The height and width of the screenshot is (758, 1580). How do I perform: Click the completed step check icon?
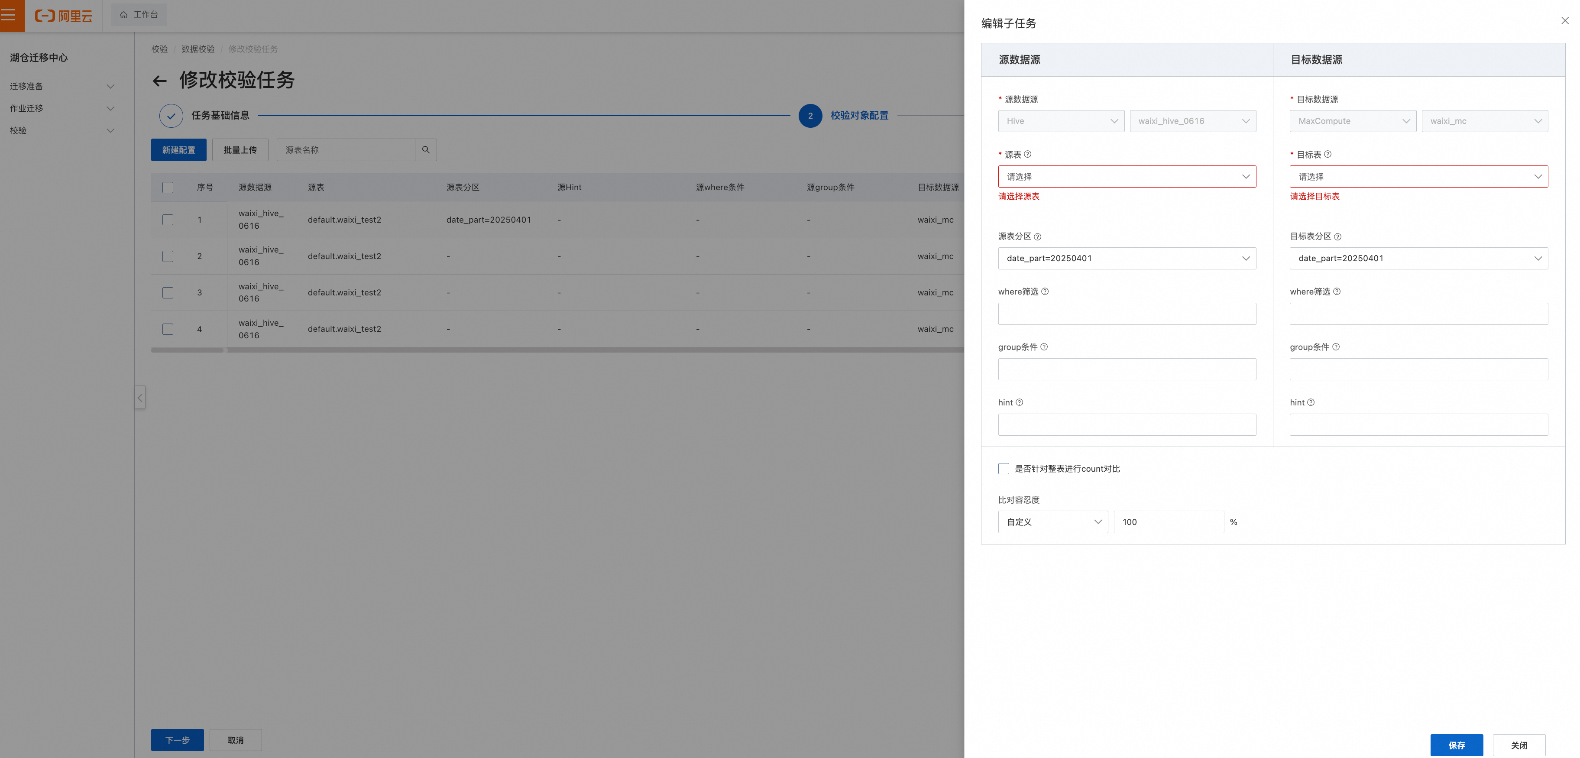[171, 116]
